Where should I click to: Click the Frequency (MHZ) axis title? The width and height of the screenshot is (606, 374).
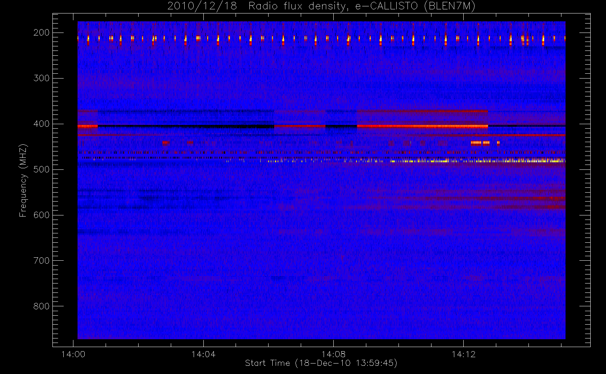coord(23,180)
